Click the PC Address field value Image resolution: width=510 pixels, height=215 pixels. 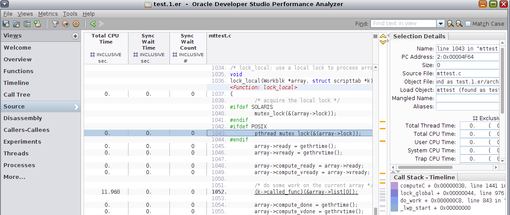(467, 57)
